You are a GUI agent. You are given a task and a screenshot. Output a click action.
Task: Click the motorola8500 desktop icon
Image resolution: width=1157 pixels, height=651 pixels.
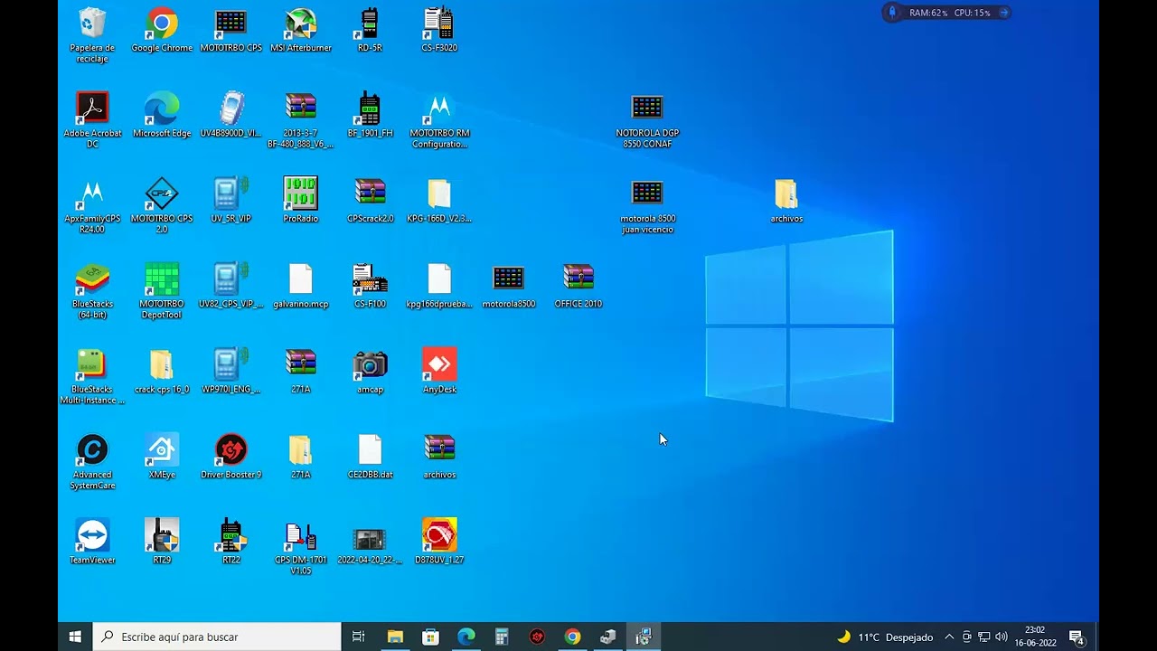509,286
